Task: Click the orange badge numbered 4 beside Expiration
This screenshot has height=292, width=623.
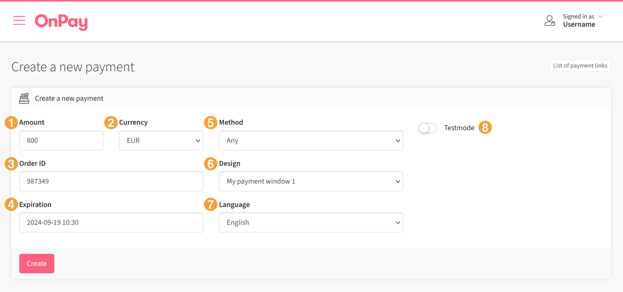Action: point(11,204)
